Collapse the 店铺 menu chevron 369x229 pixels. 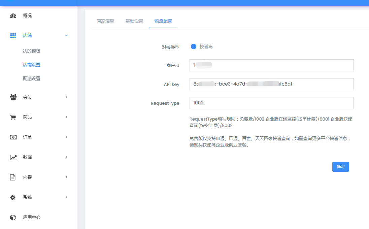click(66, 36)
